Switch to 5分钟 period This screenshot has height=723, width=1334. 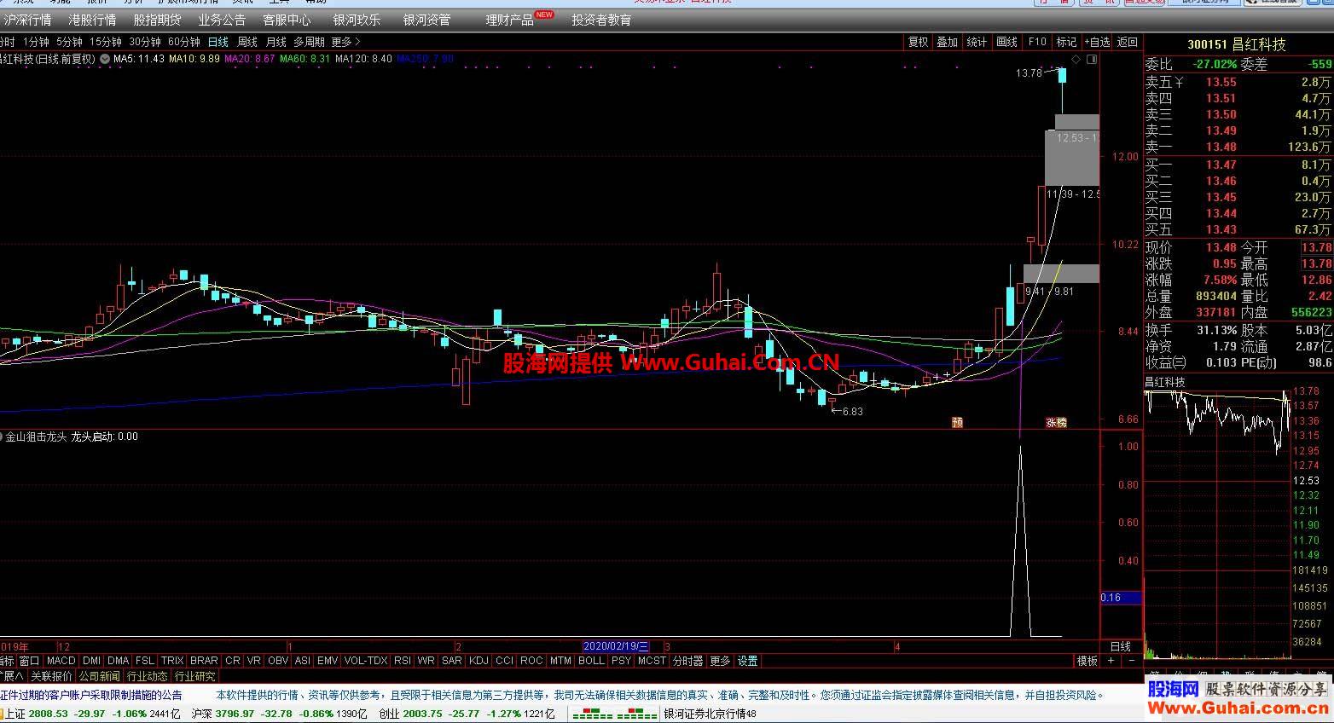[69, 42]
